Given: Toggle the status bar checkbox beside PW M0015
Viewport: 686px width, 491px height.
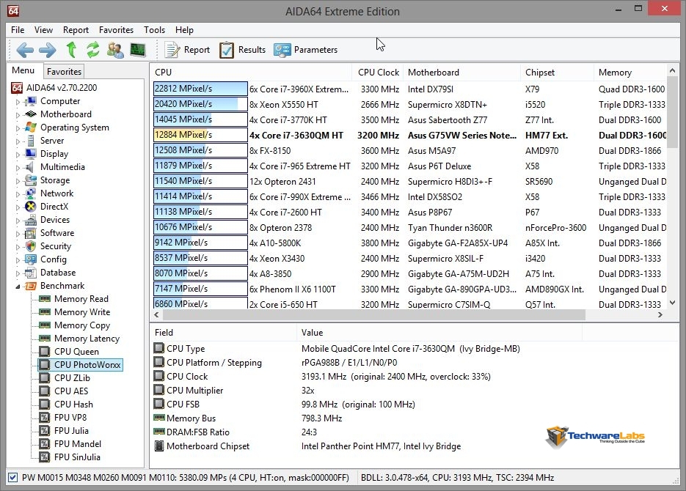Looking at the screenshot, I should click(x=13, y=478).
